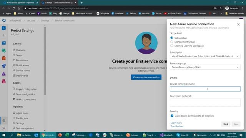Screen dimensions: 246x138
Task: Open Excel from taskbar
Action: (67, 135)
